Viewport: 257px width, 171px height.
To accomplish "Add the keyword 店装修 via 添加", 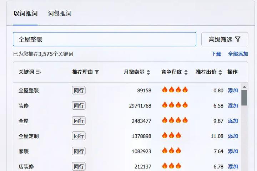I will [x=233, y=166].
